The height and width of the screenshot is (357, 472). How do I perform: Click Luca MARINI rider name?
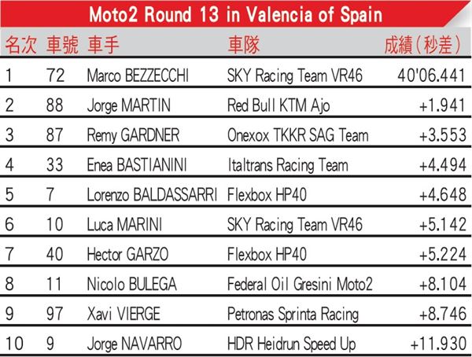(x=124, y=225)
